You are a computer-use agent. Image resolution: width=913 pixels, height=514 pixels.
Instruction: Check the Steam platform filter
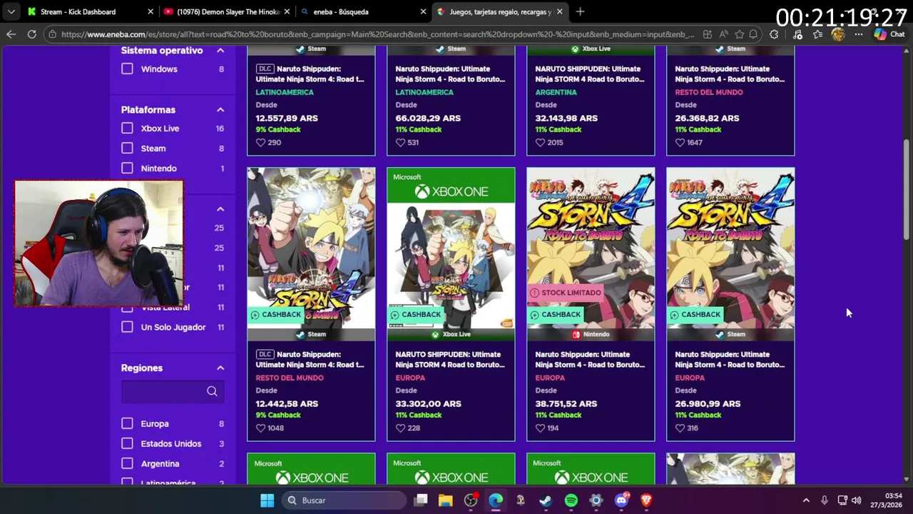(x=127, y=148)
